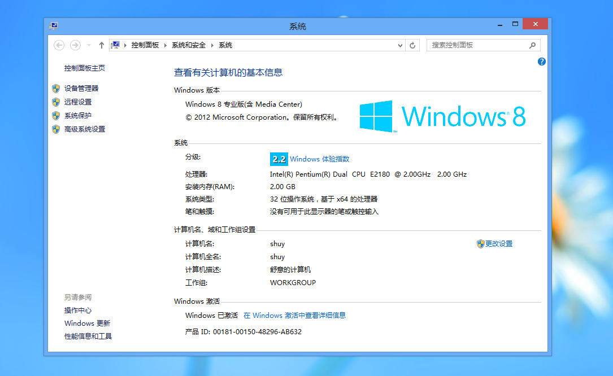Click the computer description 舒意的计算机
This screenshot has height=376, width=613.
[x=290, y=270]
